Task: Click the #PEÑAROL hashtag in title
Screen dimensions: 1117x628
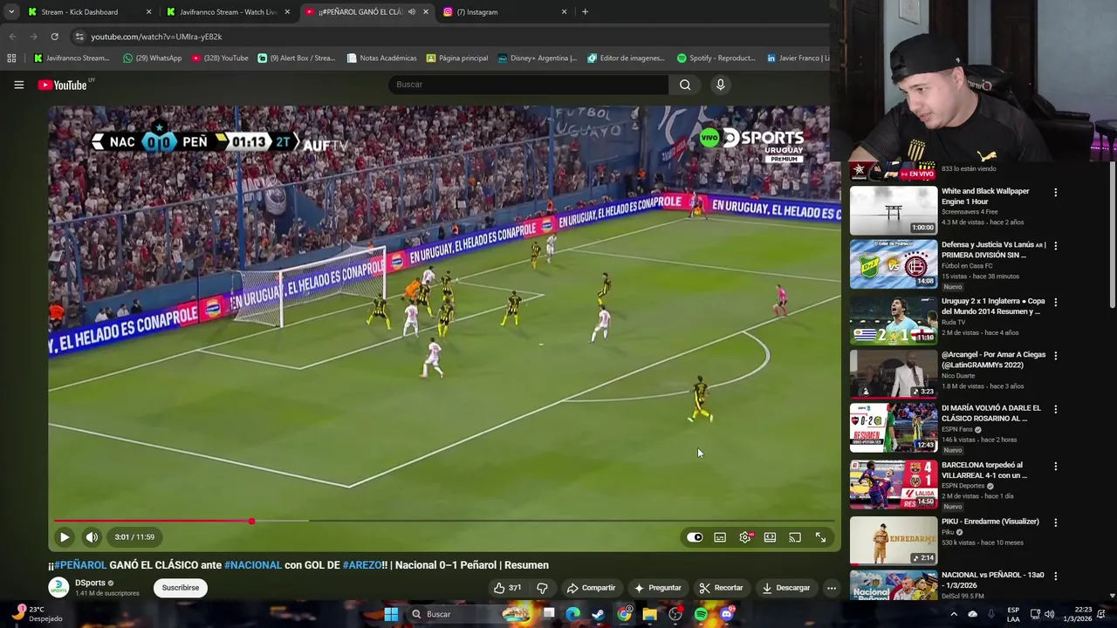Action: (x=80, y=565)
